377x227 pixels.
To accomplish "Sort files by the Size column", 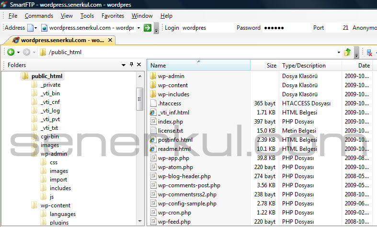I will click(264, 66).
